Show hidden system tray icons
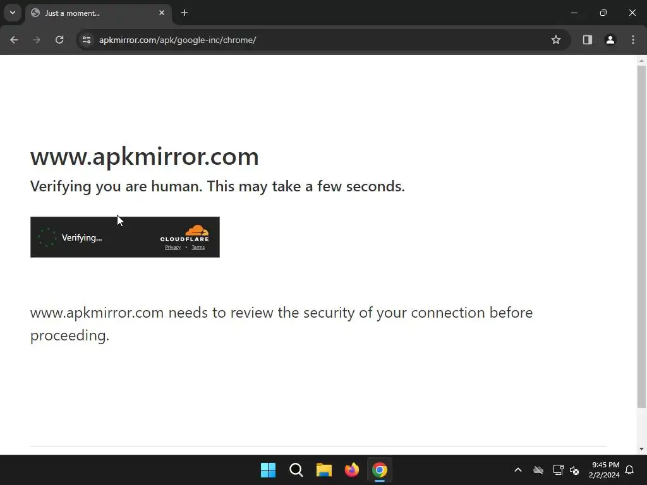The image size is (647, 485). point(518,470)
